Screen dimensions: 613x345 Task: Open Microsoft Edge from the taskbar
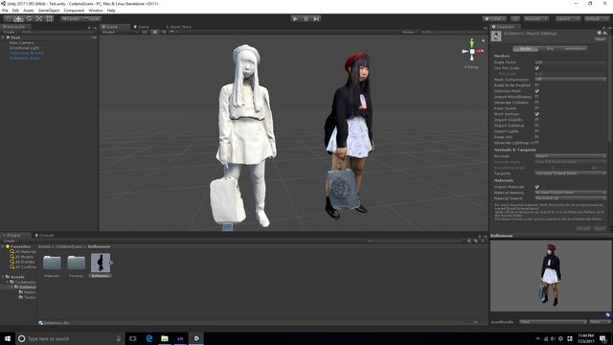149,338
